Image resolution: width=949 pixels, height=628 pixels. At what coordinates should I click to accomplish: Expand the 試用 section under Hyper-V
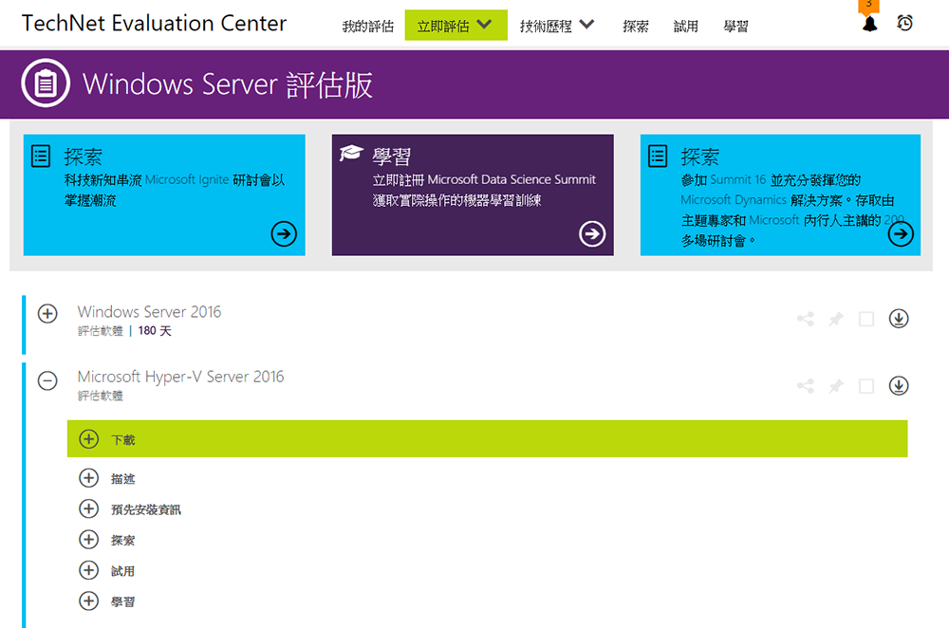click(88, 570)
